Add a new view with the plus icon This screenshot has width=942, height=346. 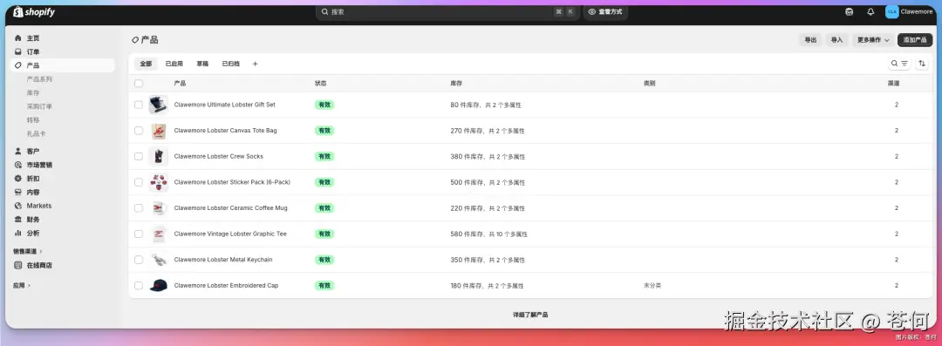[x=255, y=64]
